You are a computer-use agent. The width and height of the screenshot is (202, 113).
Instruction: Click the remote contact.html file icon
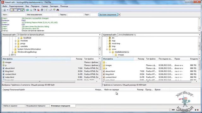click(104, 77)
